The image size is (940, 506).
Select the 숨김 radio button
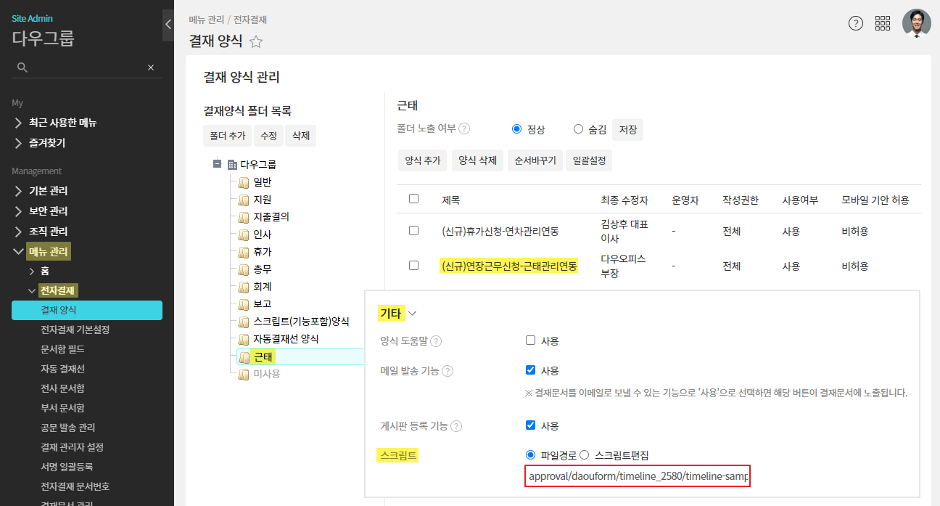(x=578, y=129)
